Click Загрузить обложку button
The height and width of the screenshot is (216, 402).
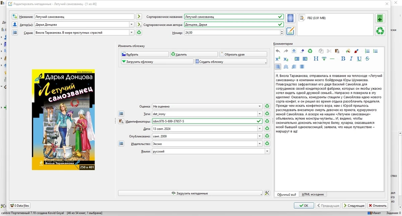(157, 62)
